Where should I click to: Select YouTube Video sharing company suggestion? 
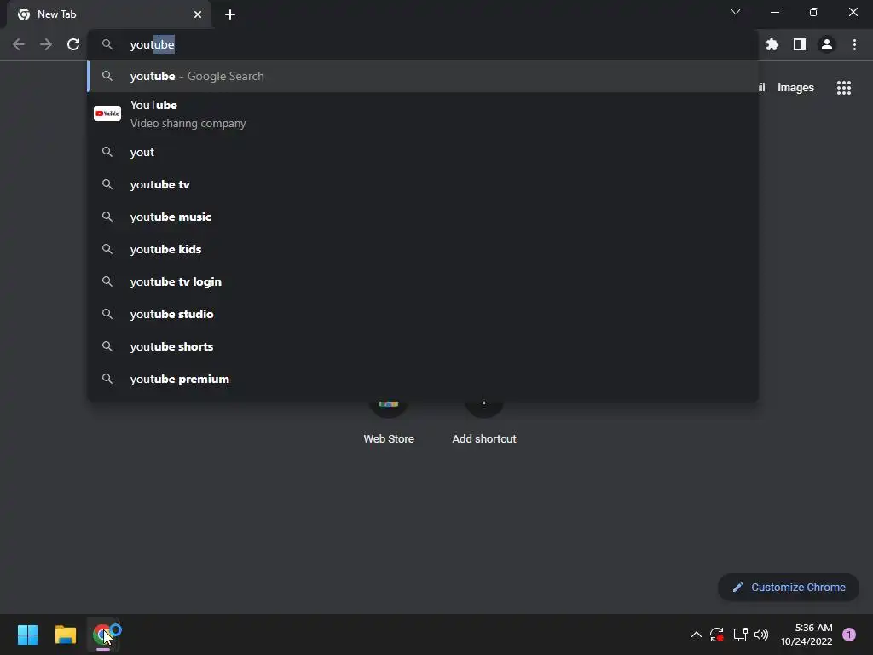423,113
